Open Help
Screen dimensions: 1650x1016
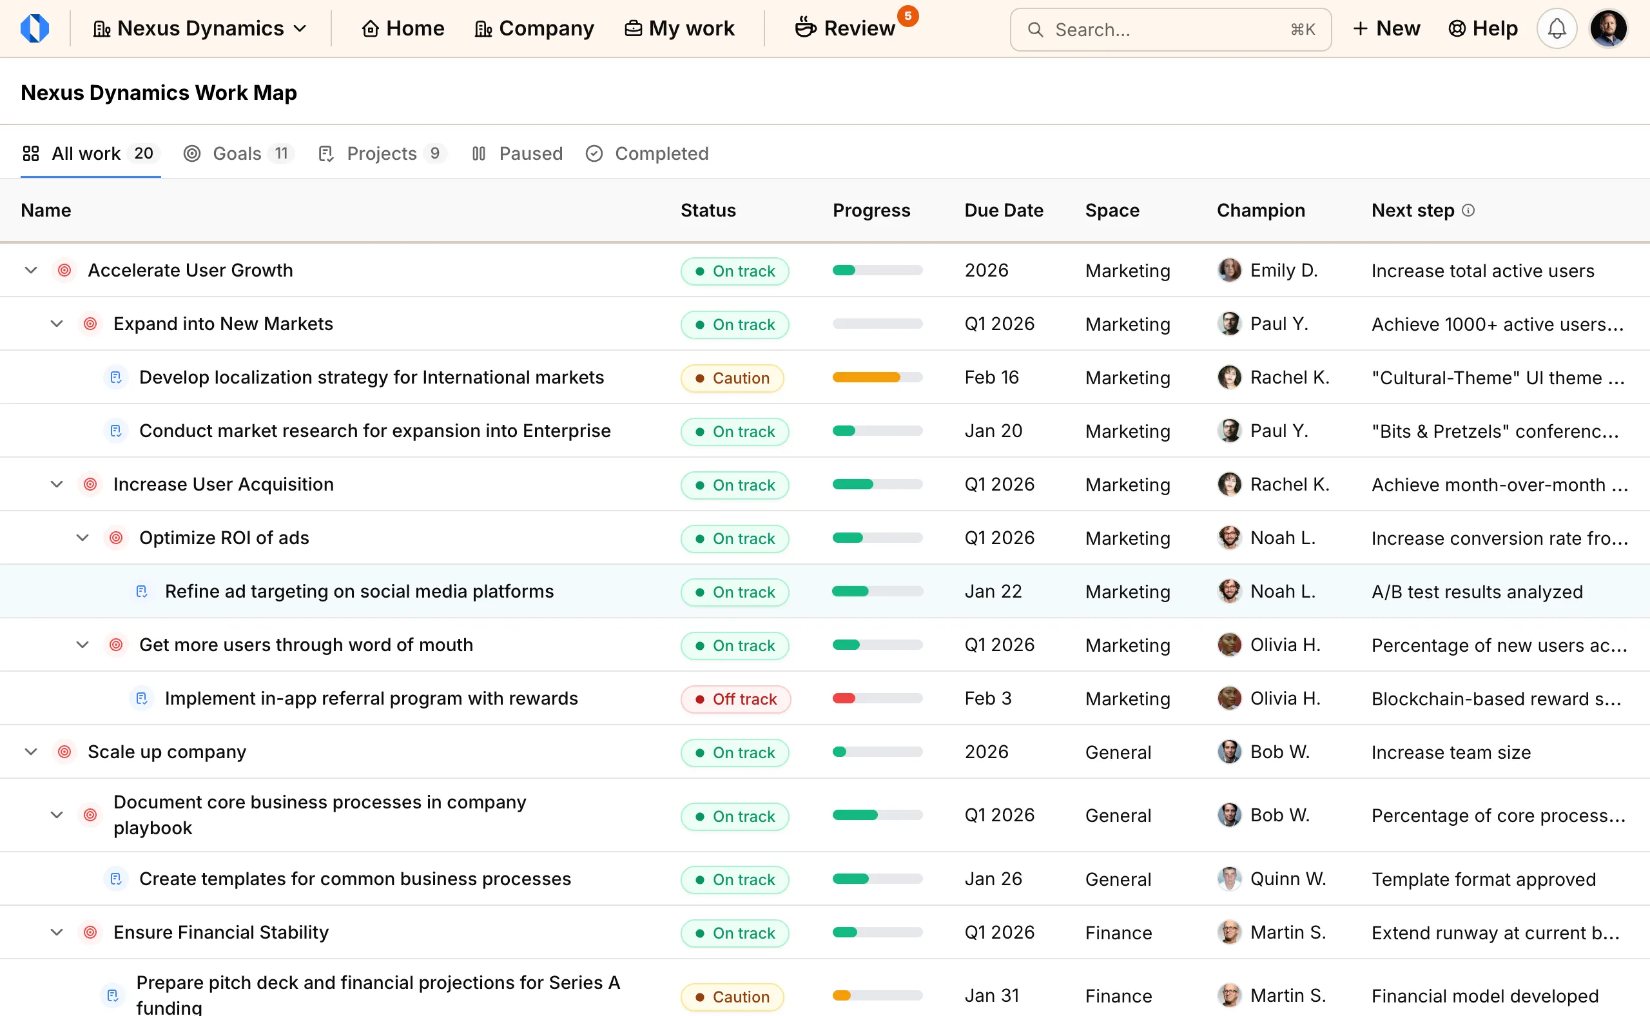coord(1483,28)
